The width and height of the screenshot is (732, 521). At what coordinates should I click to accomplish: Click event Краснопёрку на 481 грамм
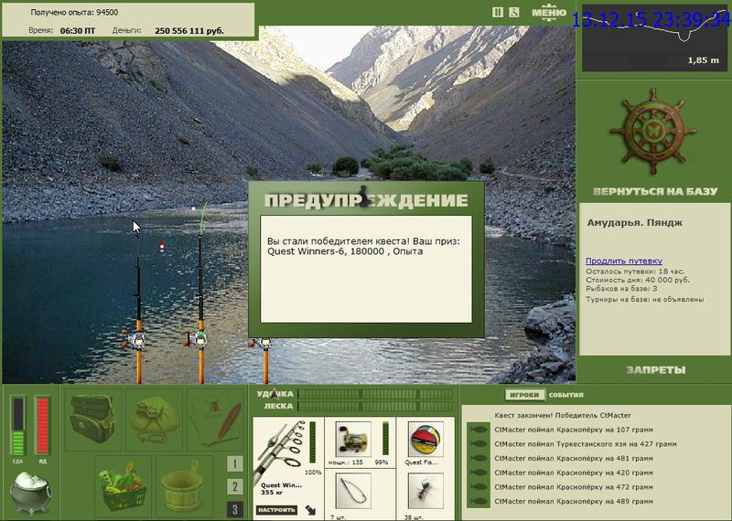(x=574, y=459)
